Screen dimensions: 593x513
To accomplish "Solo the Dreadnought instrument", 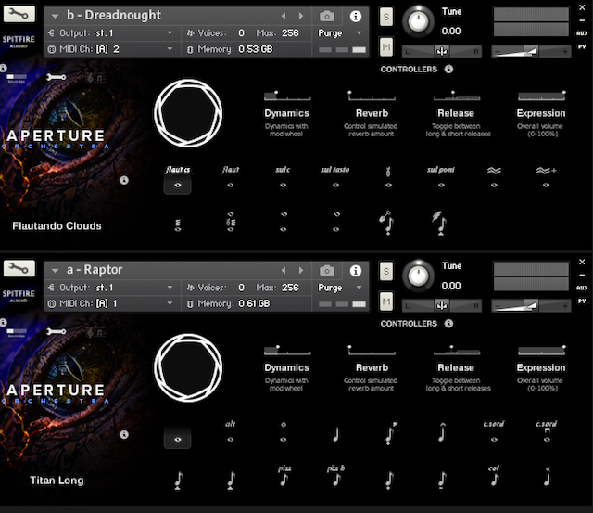I will tap(385, 17).
